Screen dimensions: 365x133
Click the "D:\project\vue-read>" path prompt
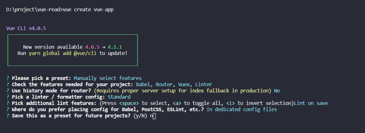click(34, 10)
